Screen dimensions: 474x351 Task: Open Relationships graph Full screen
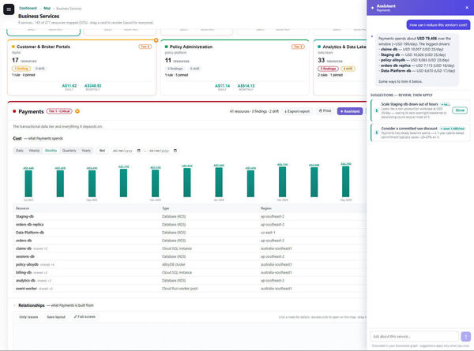click(x=85, y=317)
